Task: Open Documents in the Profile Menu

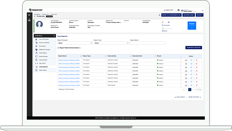Action: point(45,46)
